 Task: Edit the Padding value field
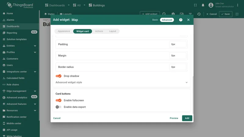pos(178,44)
